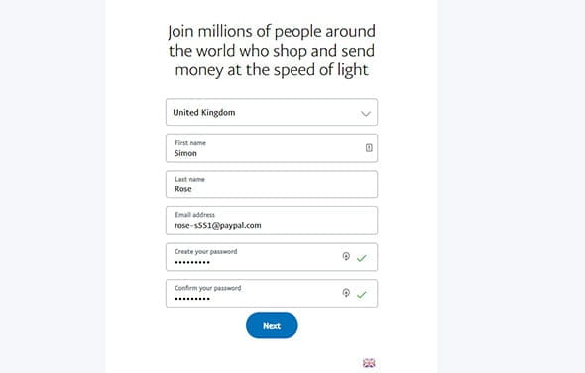Select the Email address input field
585x373 pixels.
272,220
